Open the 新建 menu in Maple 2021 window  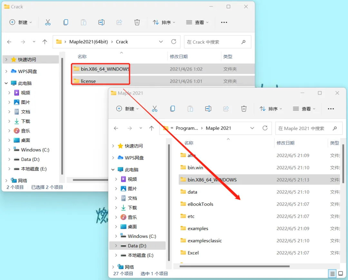click(128, 109)
